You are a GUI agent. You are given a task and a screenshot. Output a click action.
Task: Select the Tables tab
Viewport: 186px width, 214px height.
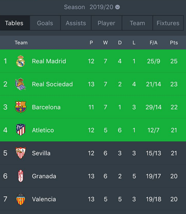tap(14, 23)
